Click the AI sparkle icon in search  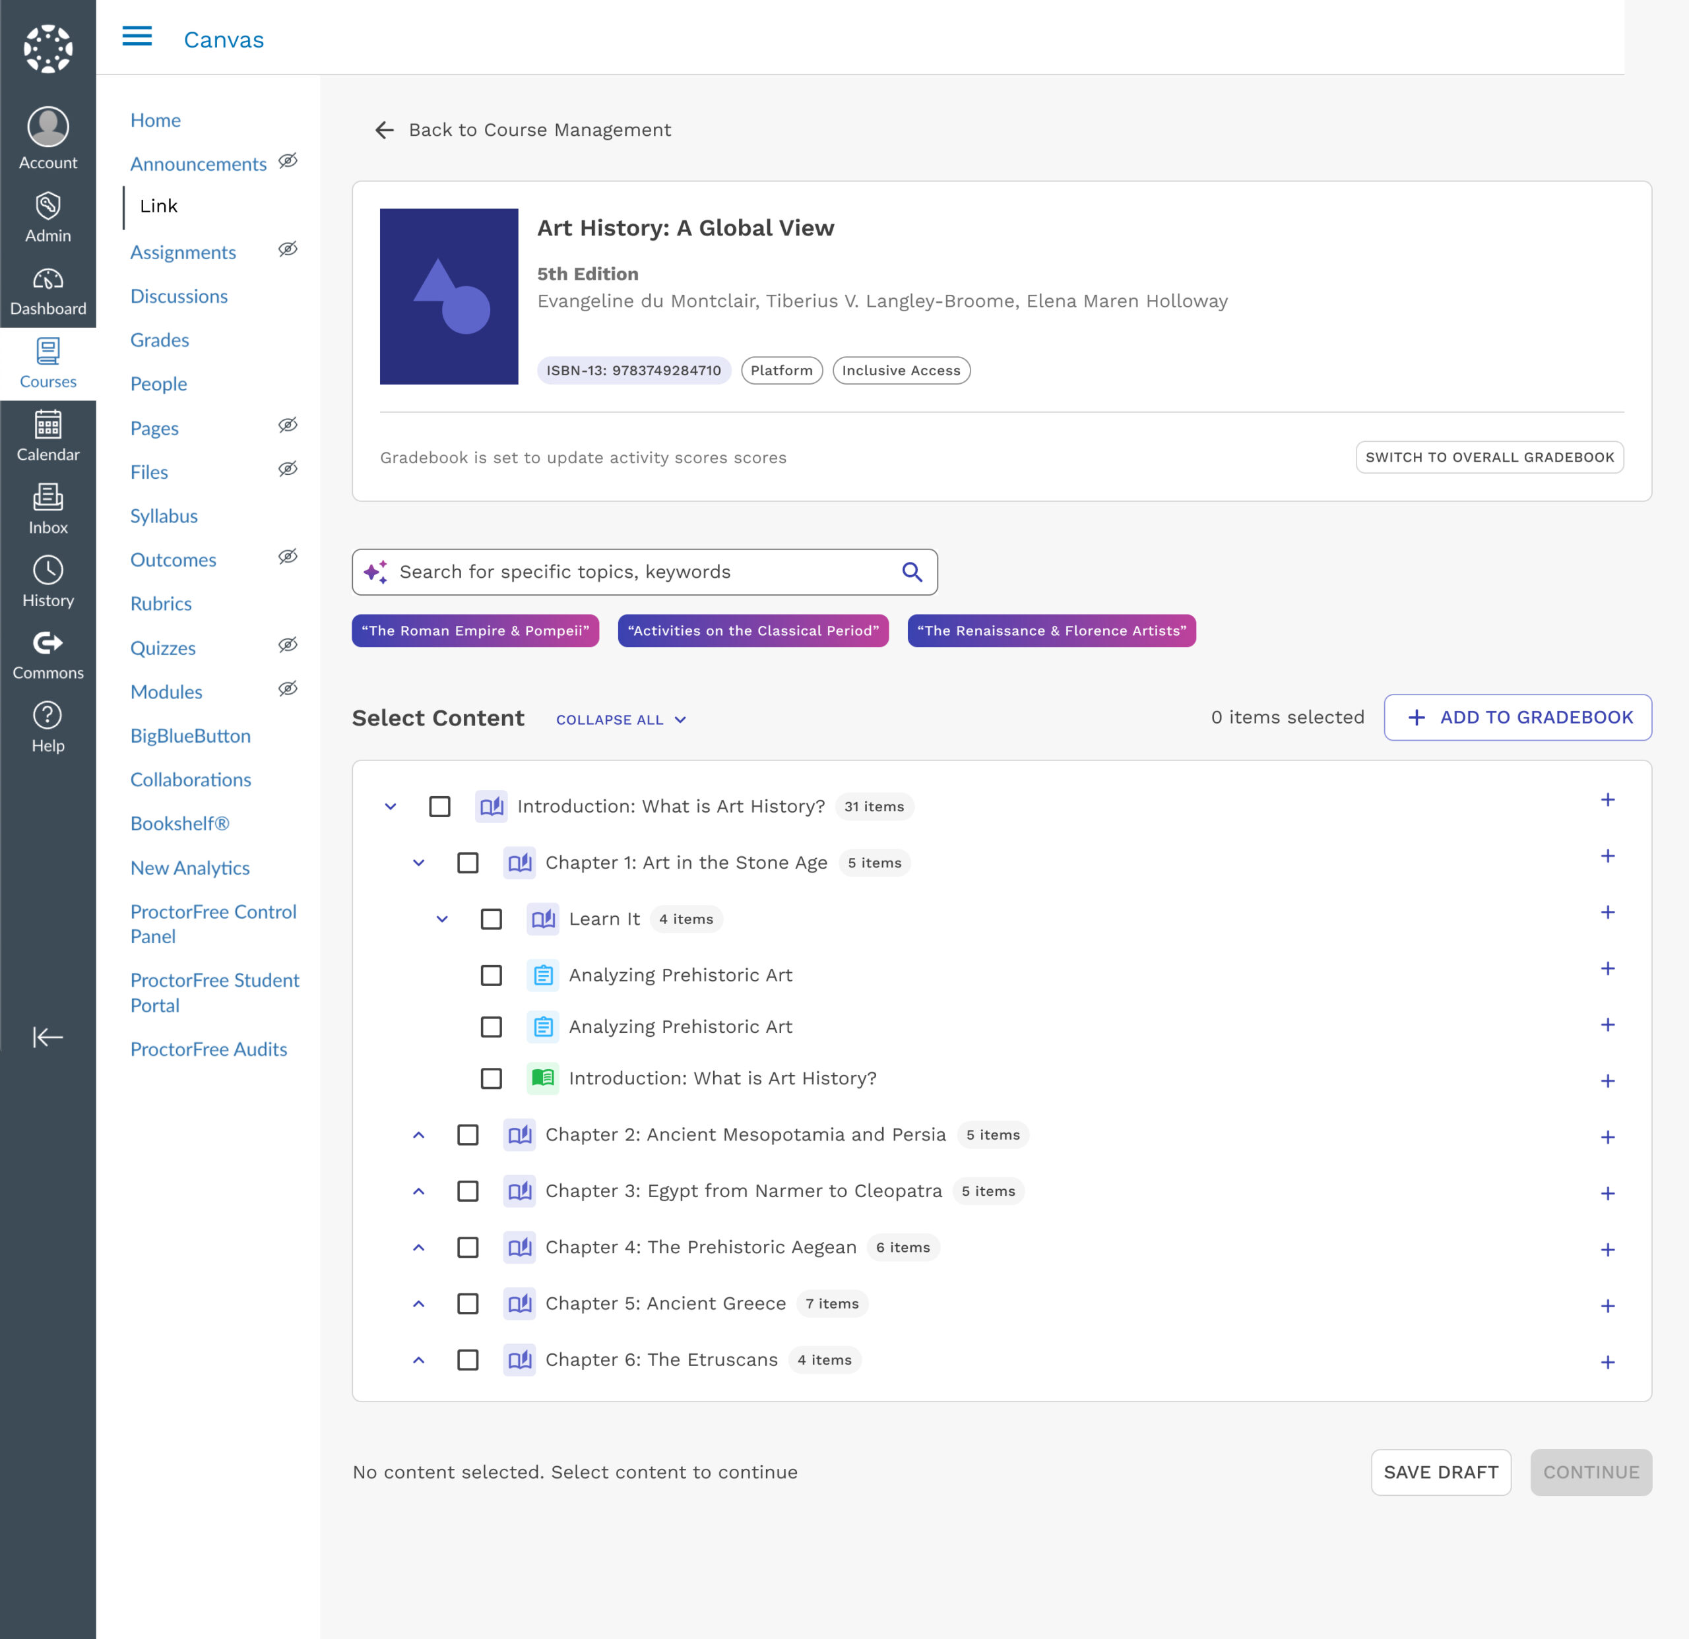375,572
